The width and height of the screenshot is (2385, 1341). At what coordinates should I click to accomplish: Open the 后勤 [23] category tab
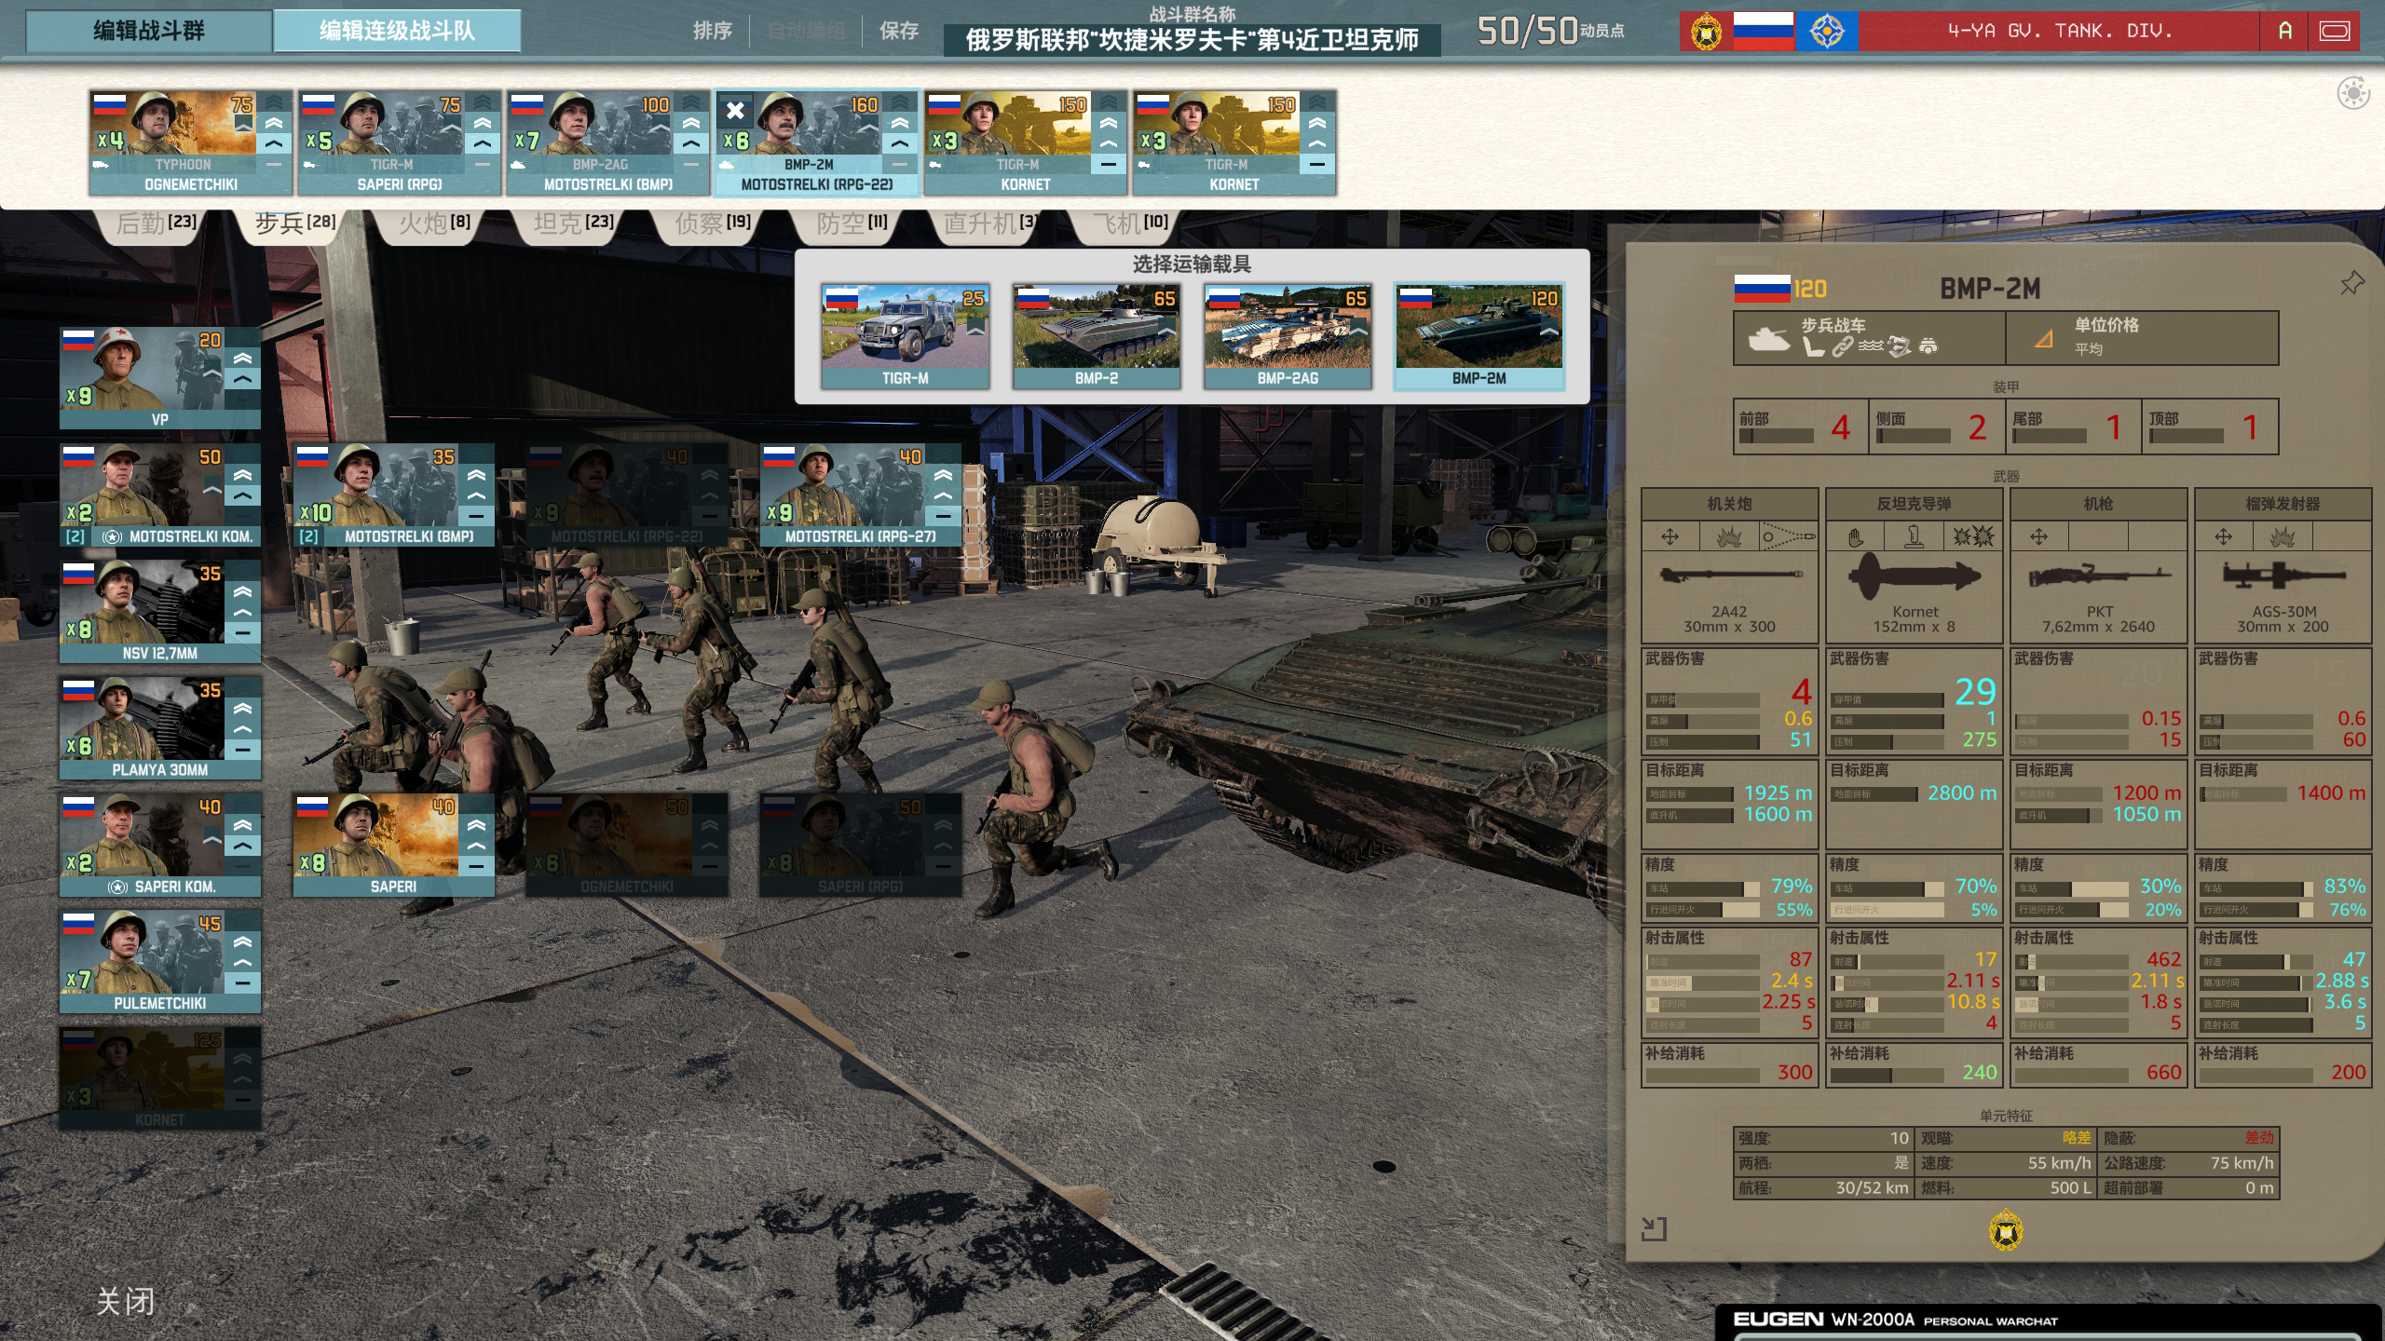click(x=156, y=223)
